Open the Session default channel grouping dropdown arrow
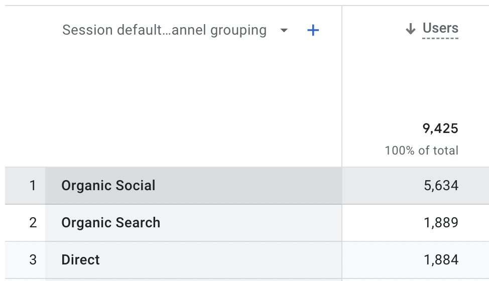 coord(284,31)
